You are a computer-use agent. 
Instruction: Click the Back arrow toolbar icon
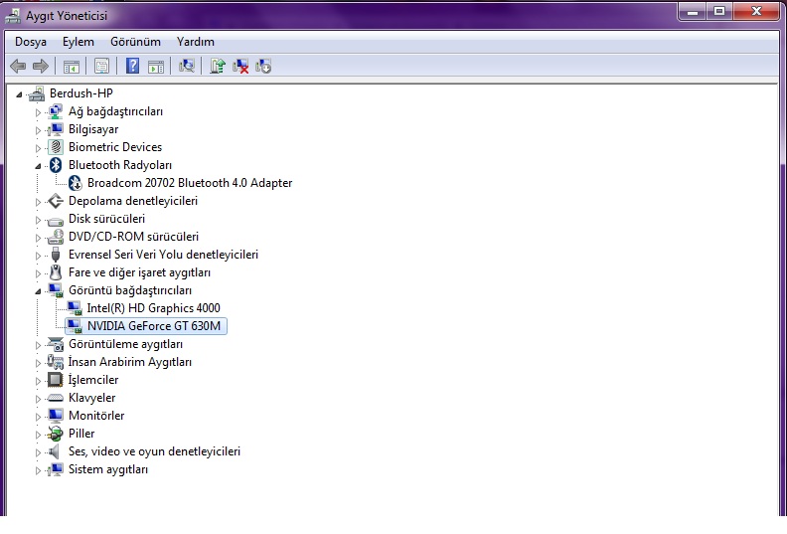pos(18,66)
